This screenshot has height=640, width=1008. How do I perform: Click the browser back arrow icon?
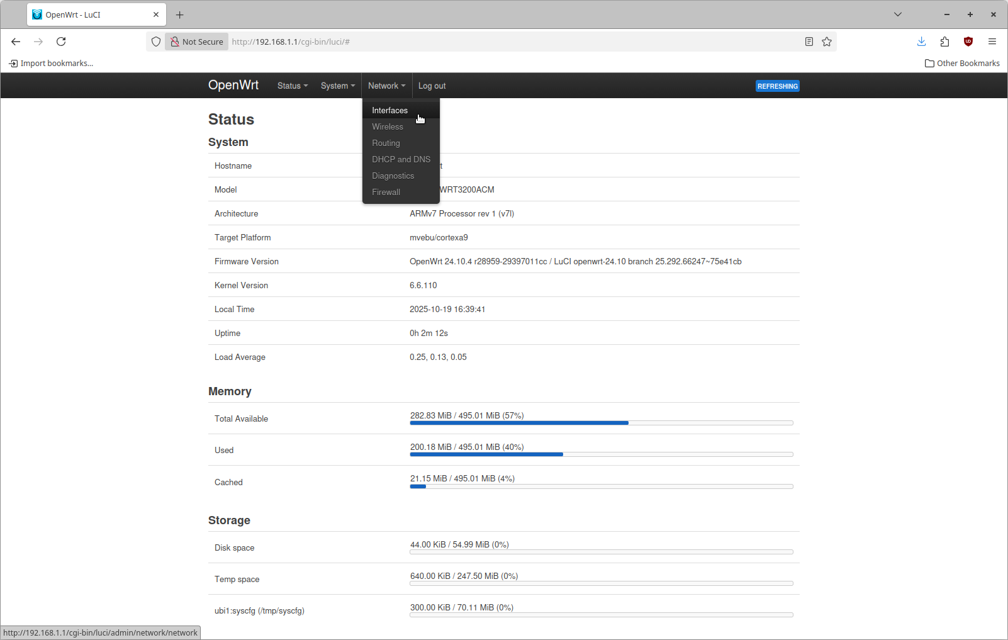click(16, 42)
